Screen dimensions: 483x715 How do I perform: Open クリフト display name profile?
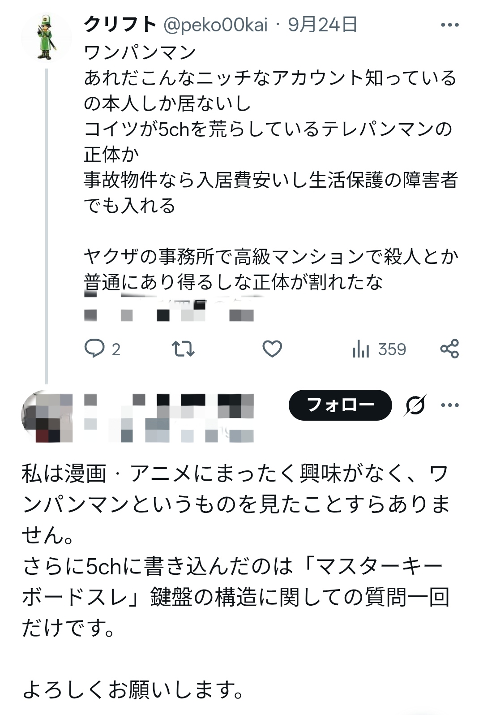click(120, 25)
